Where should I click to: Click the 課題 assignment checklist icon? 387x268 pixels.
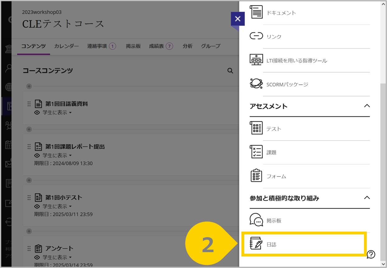point(256,152)
